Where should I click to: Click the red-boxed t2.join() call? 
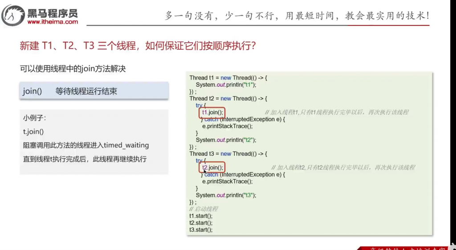click(212, 168)
